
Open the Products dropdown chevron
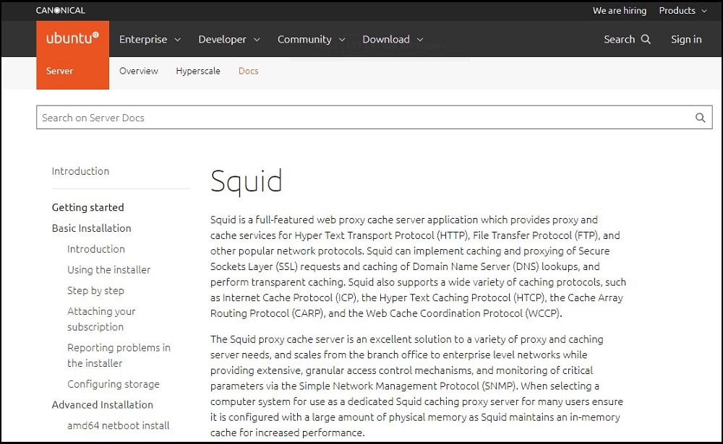(x=704, y=11)
